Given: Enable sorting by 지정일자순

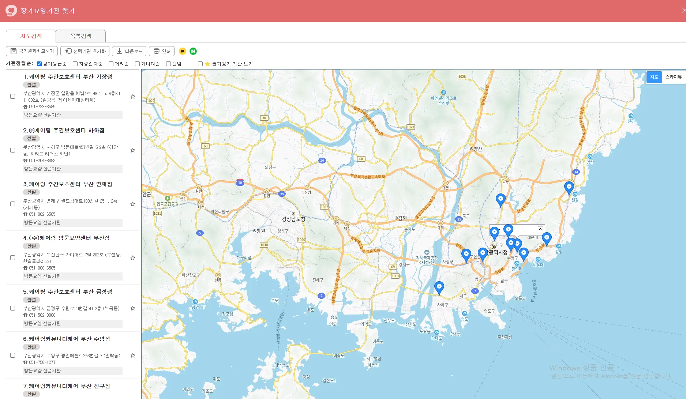Looking at the screenshot, I should coord(75,64).
